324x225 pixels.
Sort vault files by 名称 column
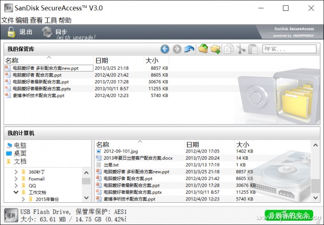point(49,60)
